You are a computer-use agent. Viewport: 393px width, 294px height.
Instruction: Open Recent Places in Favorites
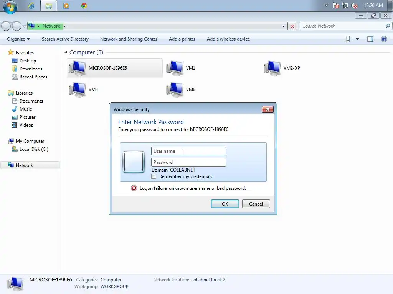[x=33, y=77]
